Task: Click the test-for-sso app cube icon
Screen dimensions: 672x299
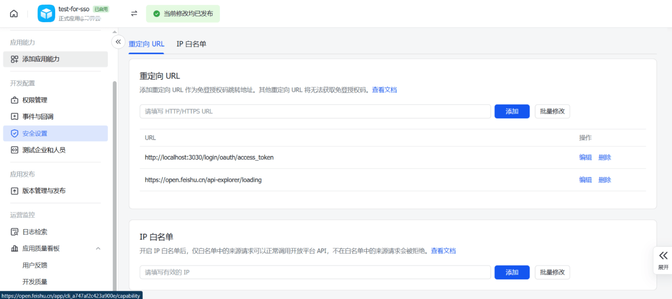Action: point(46,14)
